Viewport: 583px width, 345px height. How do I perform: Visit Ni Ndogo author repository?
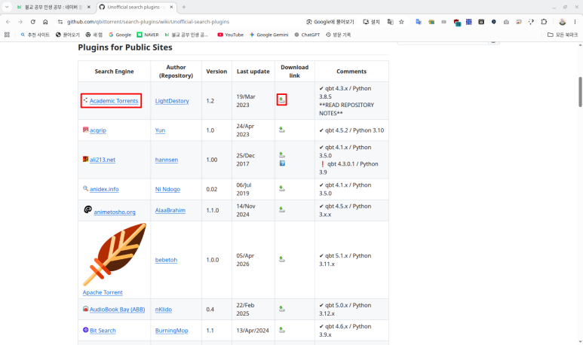(167, 189)
